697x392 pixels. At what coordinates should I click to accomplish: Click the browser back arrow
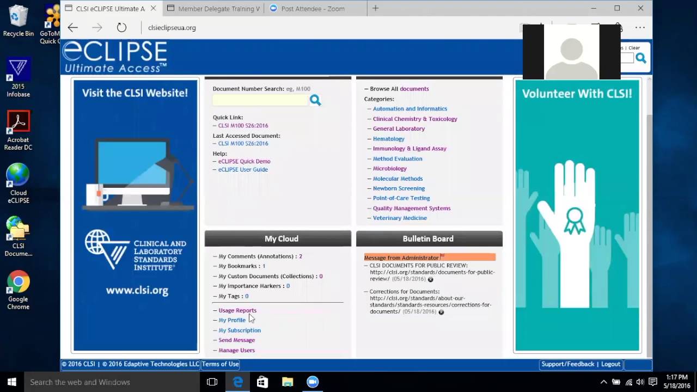[72, 27]
